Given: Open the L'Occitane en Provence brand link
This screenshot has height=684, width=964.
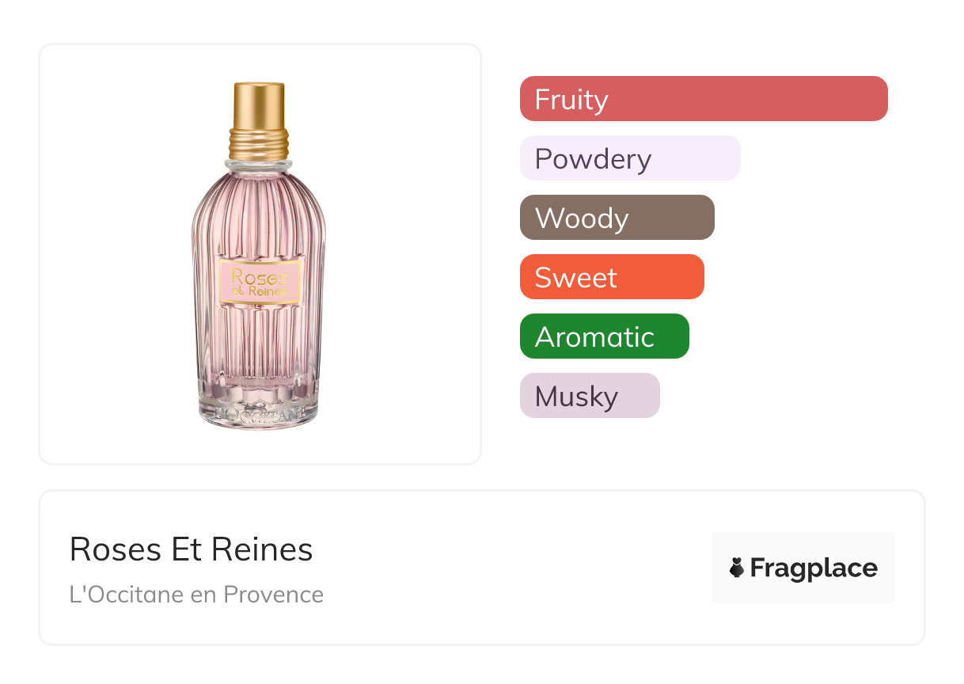Looking at the screenshot, I should click(x=196, y=595).
